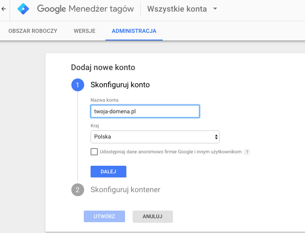This screenshot has height=233, width=305.
Task: Expand the Skonfiguruj kontener step
Action: click(x=125, y=190)
